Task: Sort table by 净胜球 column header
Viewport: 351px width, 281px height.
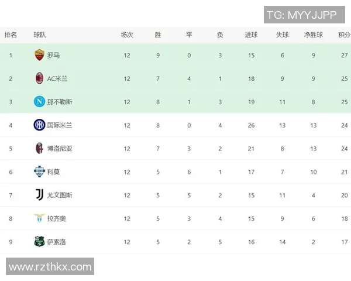Action: click(x=314, y=35)
